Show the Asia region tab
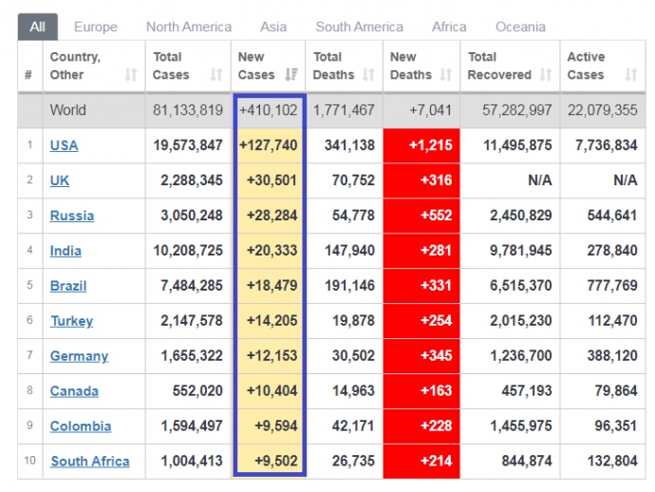The width and height of the screenshot is (655, 492). 273,27
